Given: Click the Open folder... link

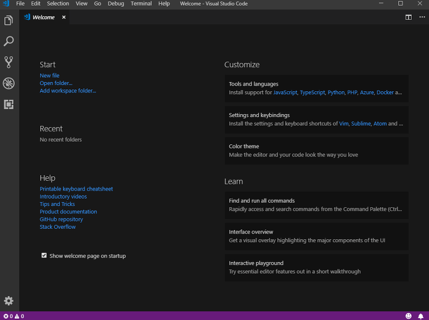Looking at the screenshot, I should coord(56,83).
